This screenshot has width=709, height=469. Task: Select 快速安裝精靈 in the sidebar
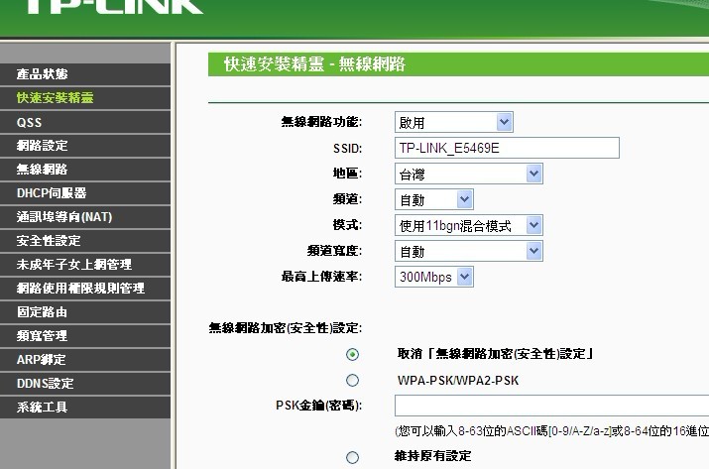pyautogui.click(x=85, y=98)
